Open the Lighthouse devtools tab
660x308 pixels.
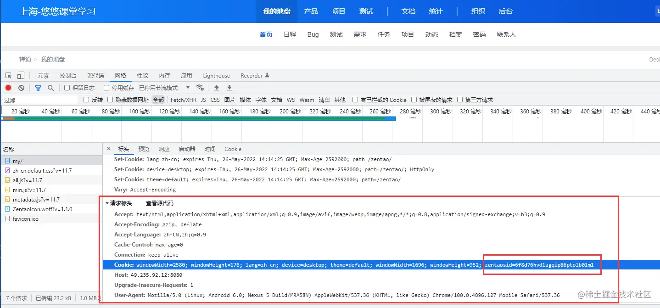(x=216, y=76)
